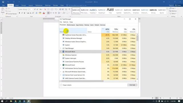Sort processes by the CPU column header
Screen dimensions: 183x103
coord(106,30)
